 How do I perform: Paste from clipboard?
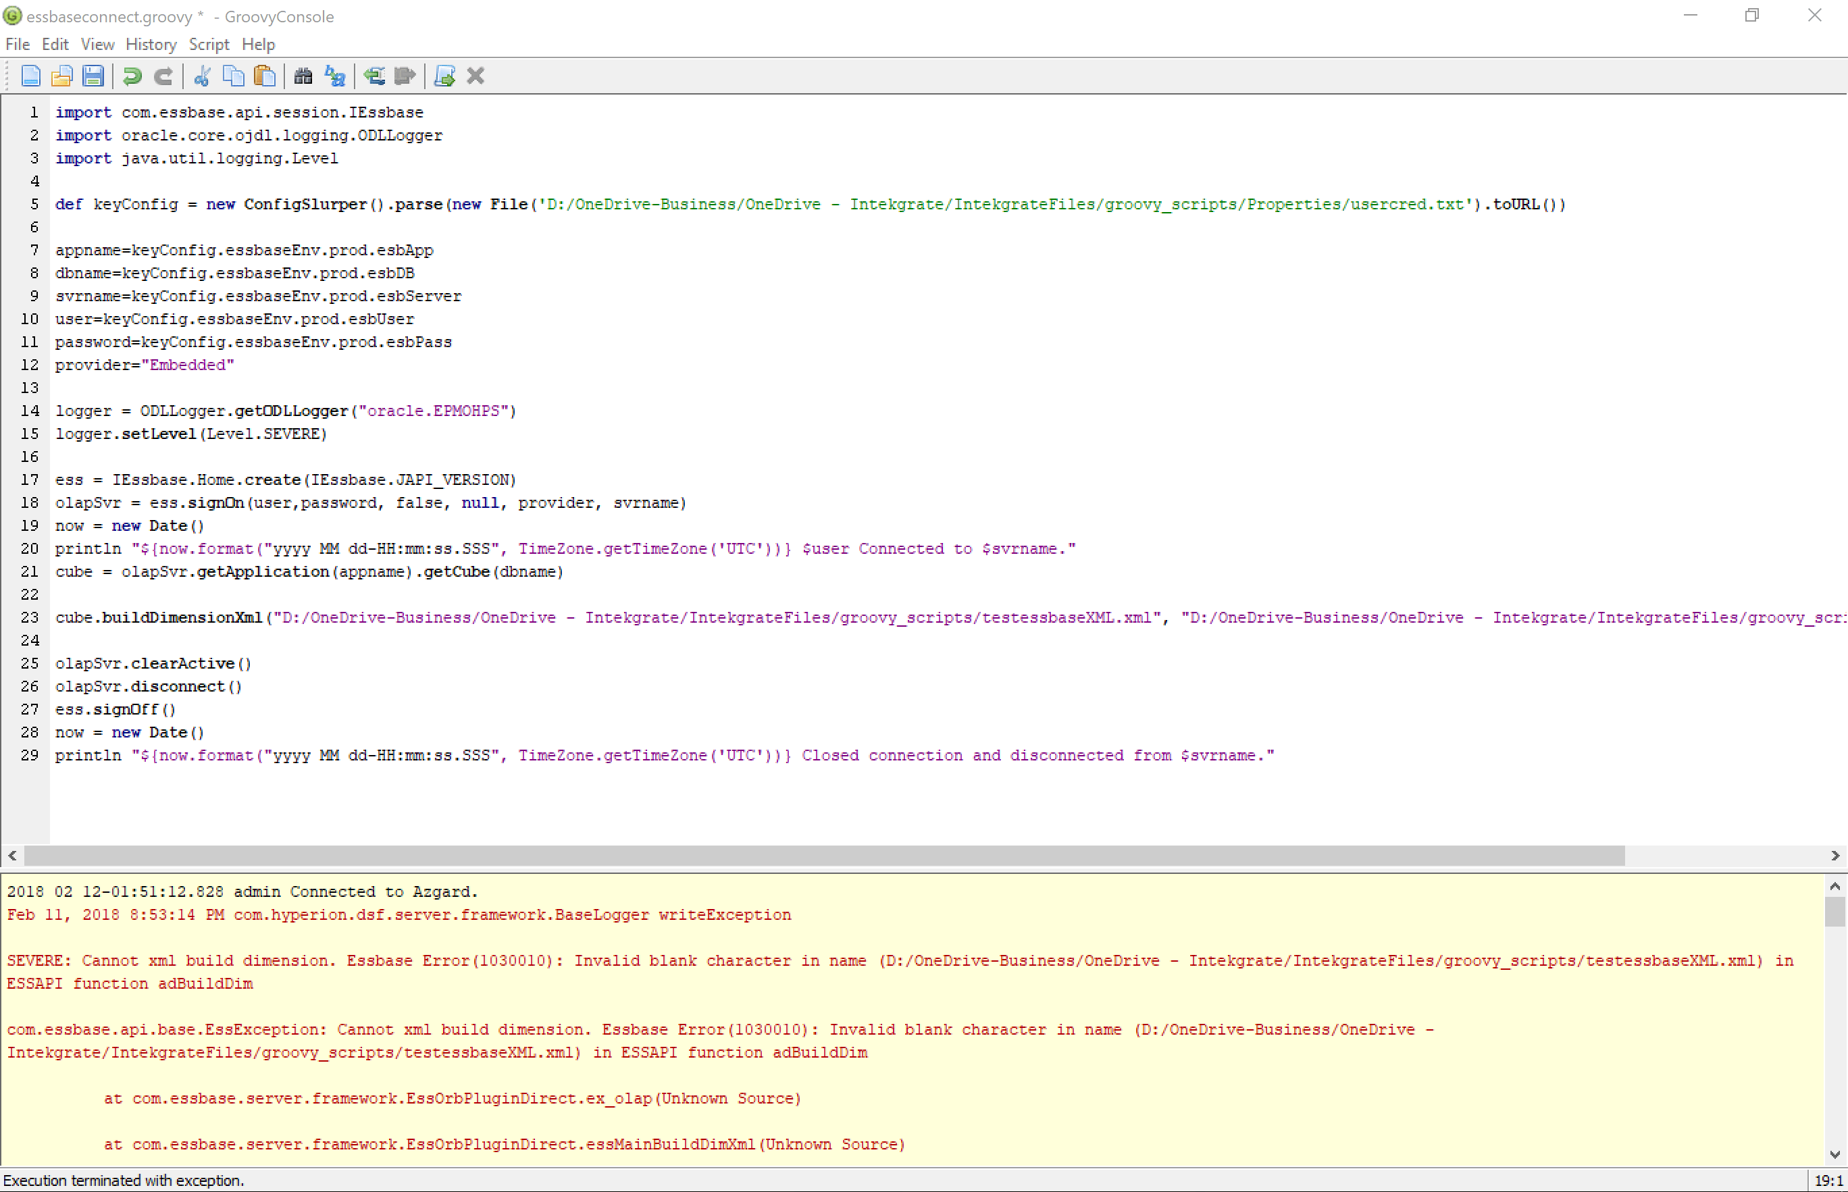pos(264,75)
